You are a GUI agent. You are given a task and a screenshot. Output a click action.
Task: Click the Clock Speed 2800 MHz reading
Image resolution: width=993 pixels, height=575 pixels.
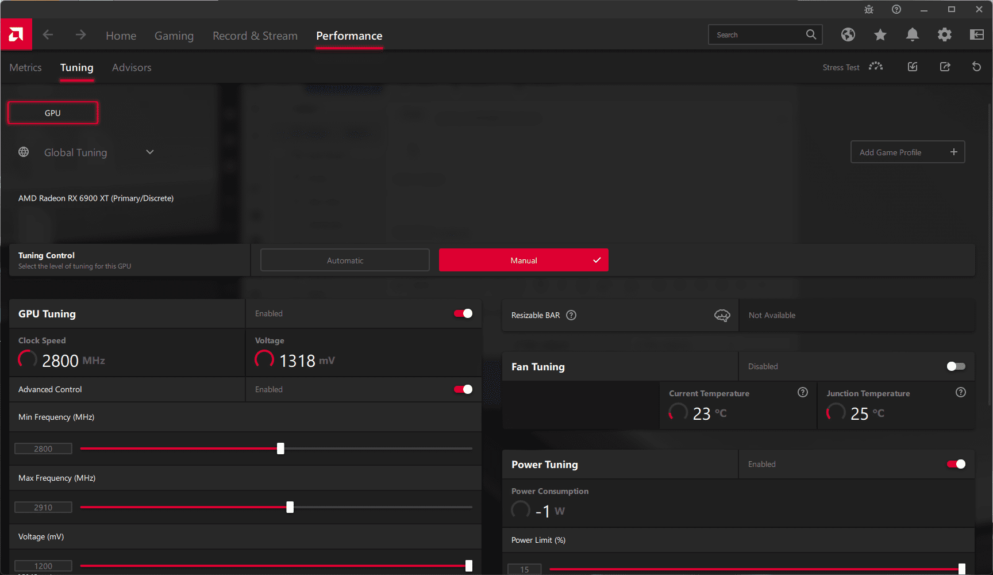[61, 360]
